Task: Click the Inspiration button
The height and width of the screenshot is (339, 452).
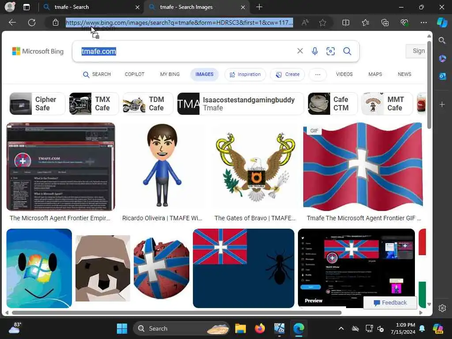Action: [245, 74]
